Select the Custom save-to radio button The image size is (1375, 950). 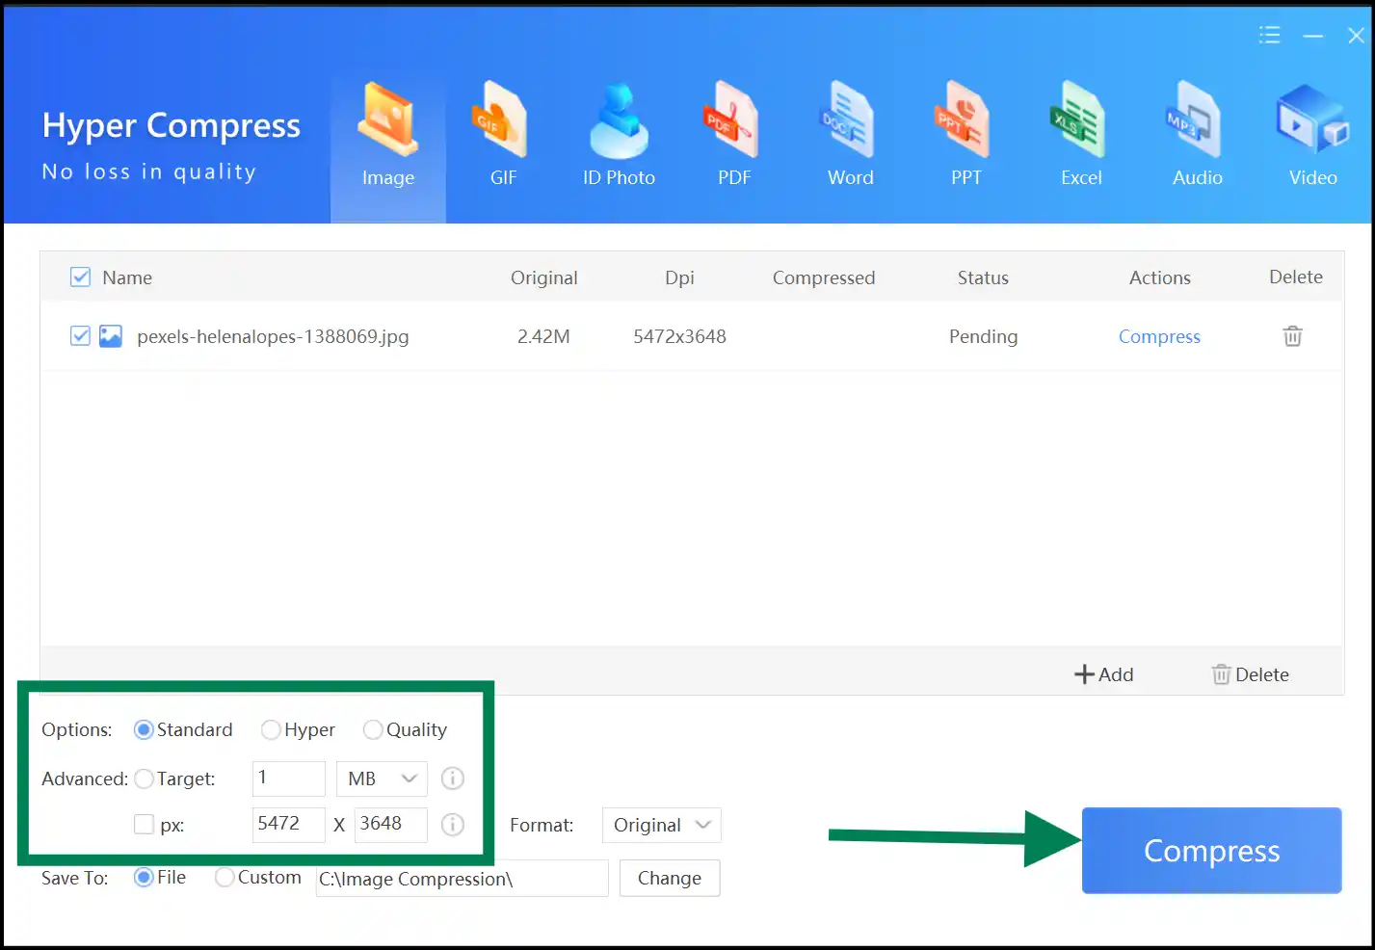coord(225,877)
